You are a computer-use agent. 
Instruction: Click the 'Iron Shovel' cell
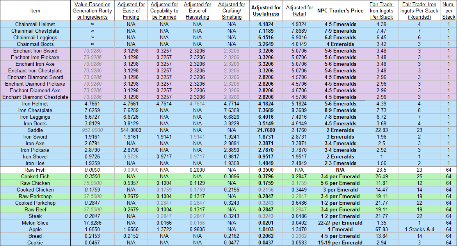(35, 157)
